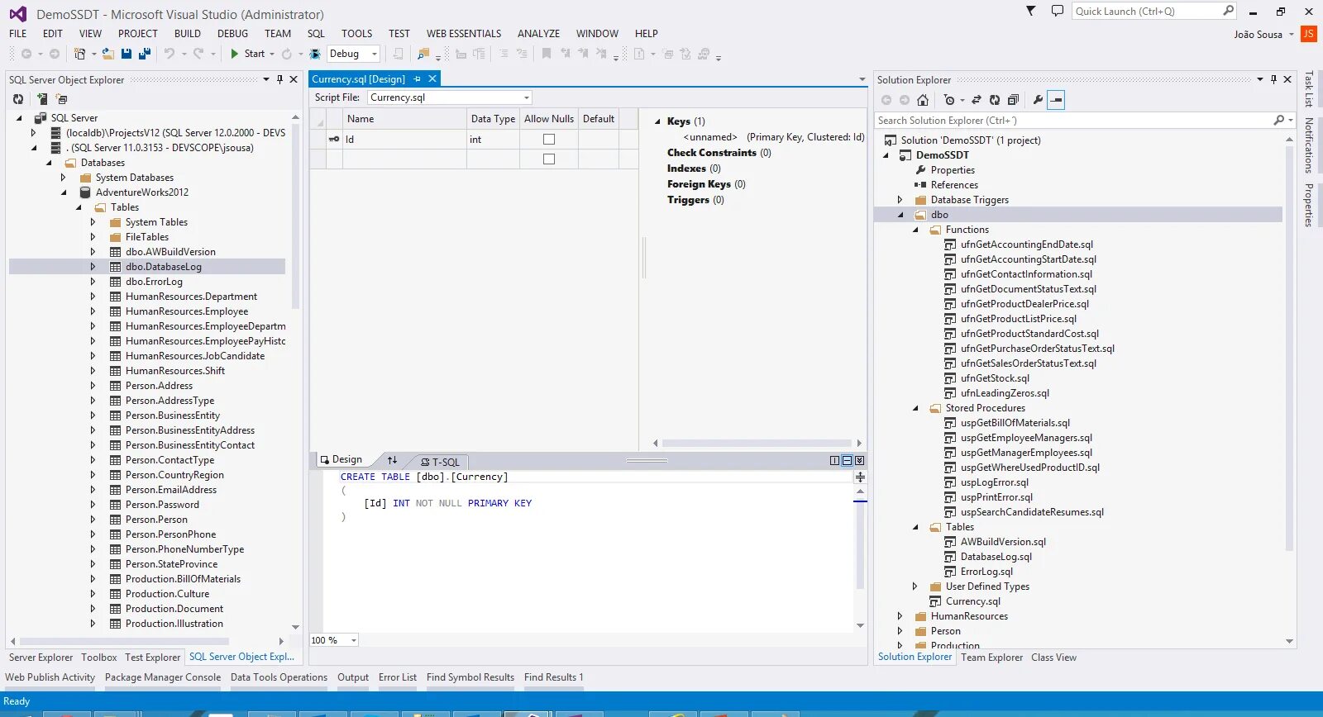Click the Open File folder icon
The height and width of the screenshot is (717, 1323).
pos(108,54)
